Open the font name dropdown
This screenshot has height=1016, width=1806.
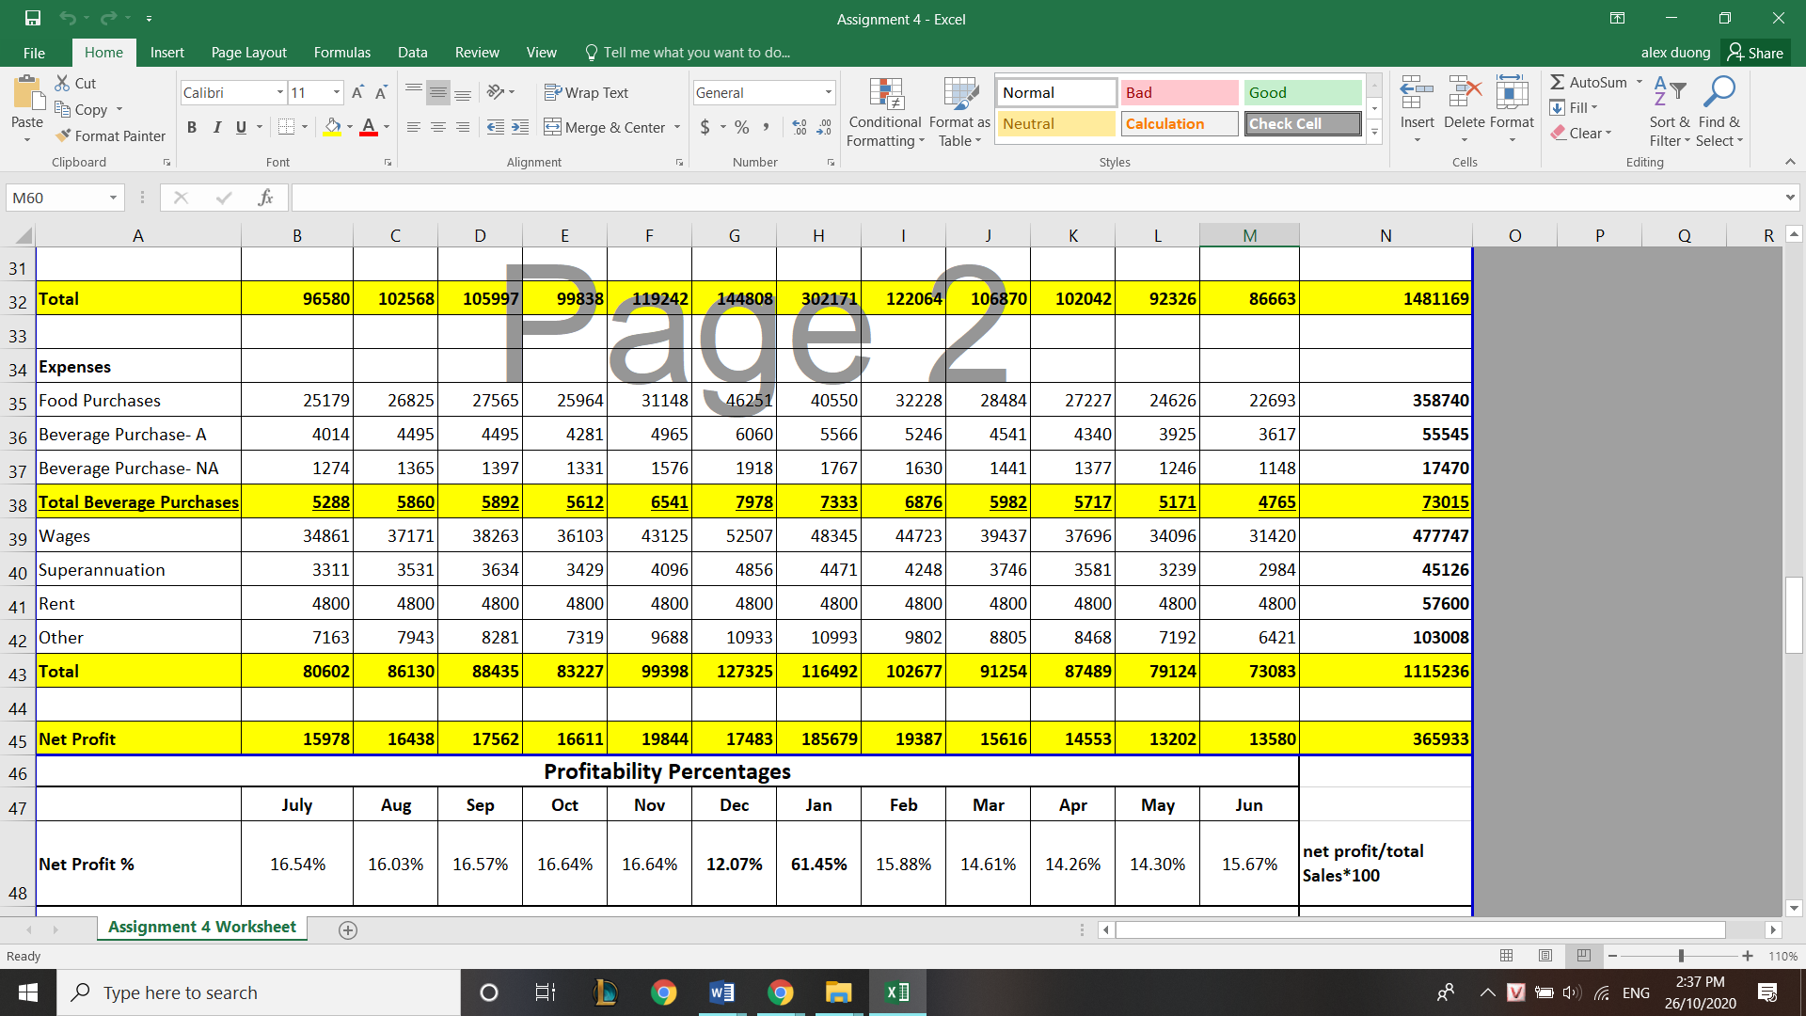tap(279, 92)
